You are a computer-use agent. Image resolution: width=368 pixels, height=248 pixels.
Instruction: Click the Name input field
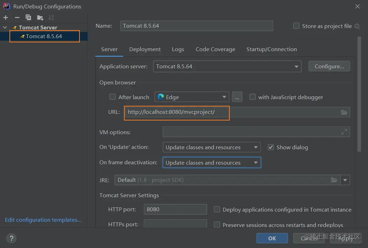point(196,26)
